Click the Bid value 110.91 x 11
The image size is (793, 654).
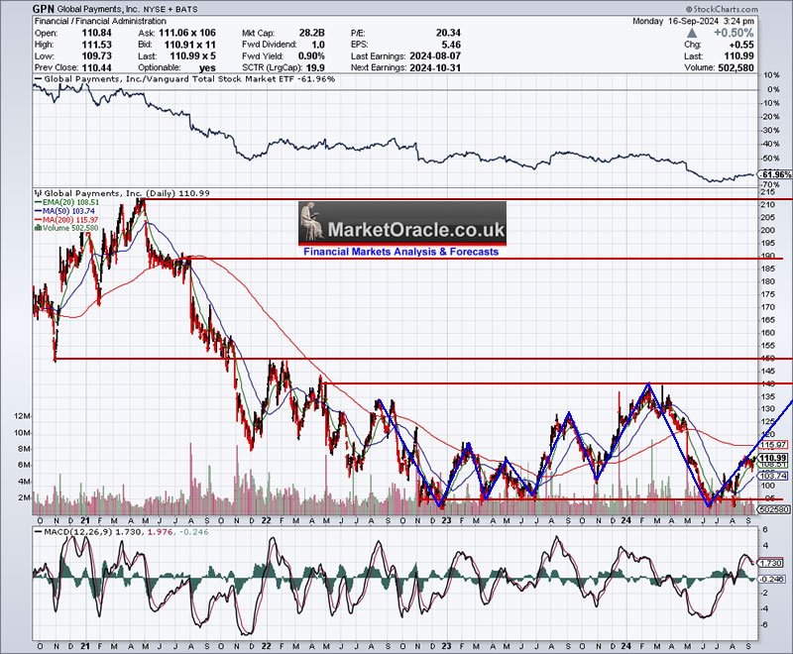(x=190, y=45)
